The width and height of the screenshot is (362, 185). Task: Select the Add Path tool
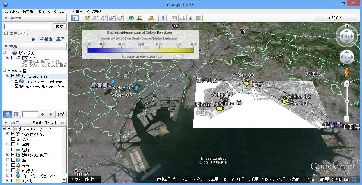[104, 18]
